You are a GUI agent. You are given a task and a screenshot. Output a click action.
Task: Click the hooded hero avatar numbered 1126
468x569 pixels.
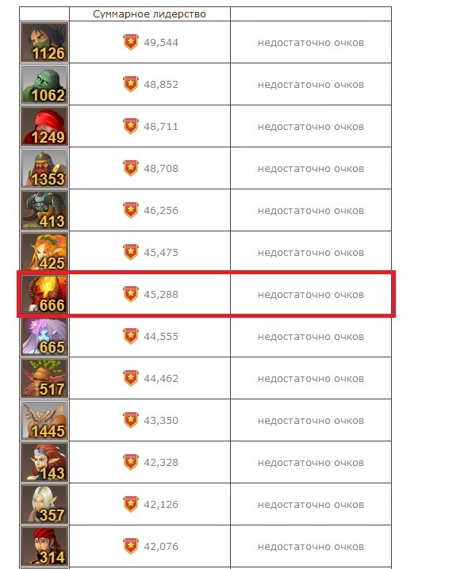click(x=44, y=42)
